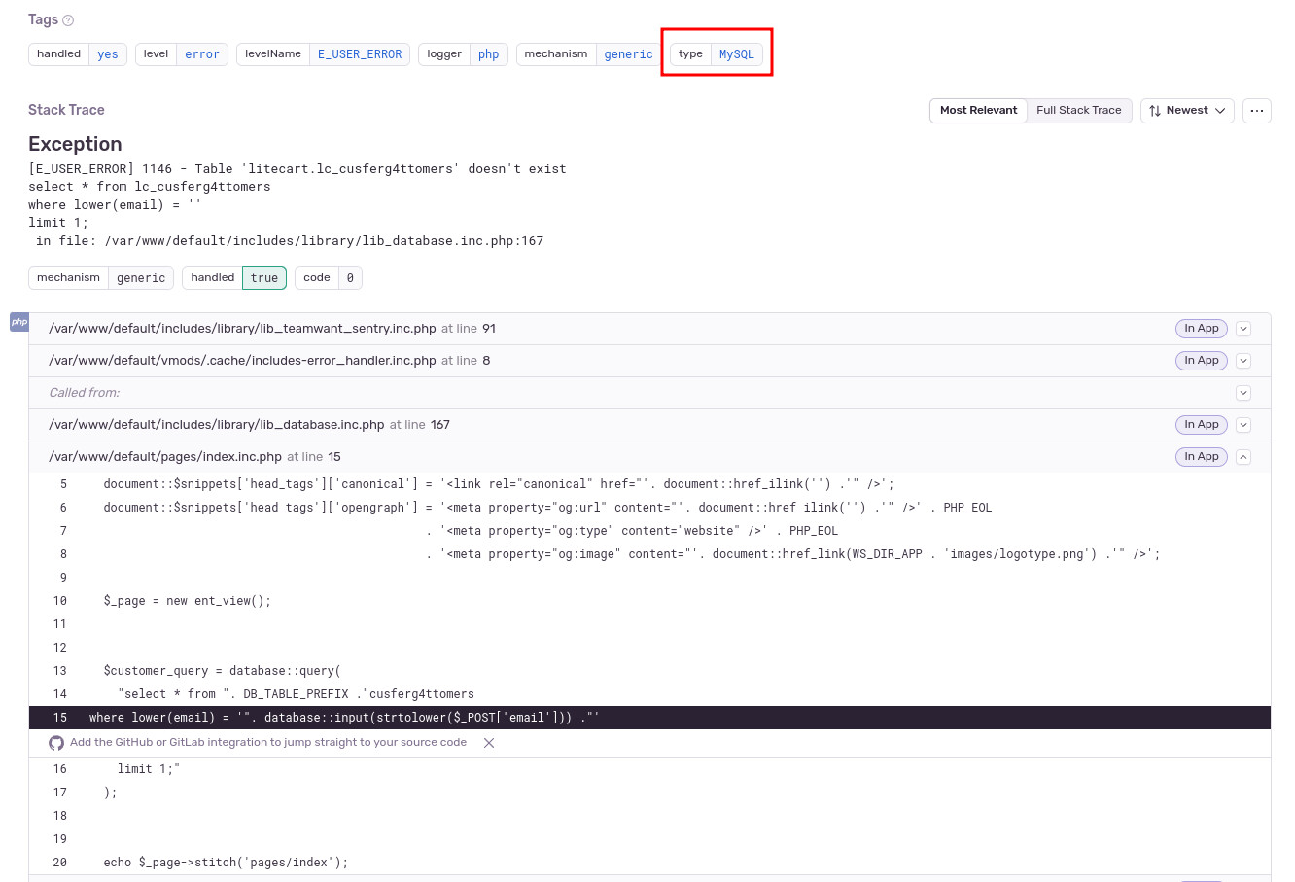Switch to Full Stack Trace view
Image resolution: width=1295 pixels, height=882 pixels.
(x=1078, y=111)
